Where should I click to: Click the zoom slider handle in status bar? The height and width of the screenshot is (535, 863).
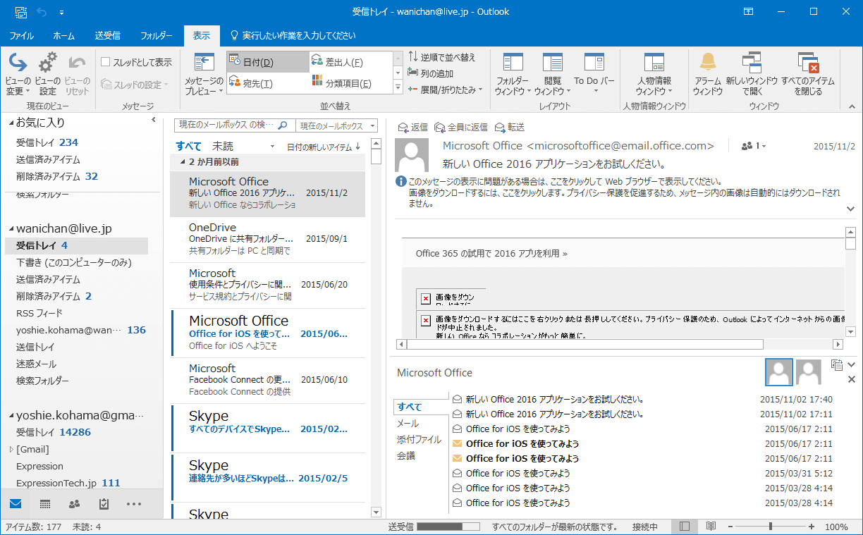click(771, 527)
